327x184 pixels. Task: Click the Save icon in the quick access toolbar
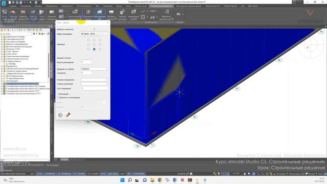(x=17, y=2)
